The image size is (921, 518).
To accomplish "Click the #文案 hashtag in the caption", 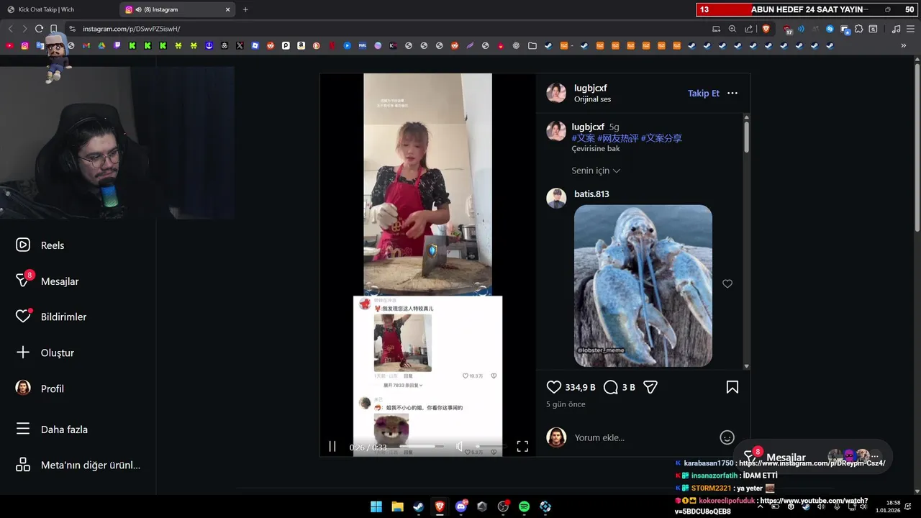I will (584, 138).
